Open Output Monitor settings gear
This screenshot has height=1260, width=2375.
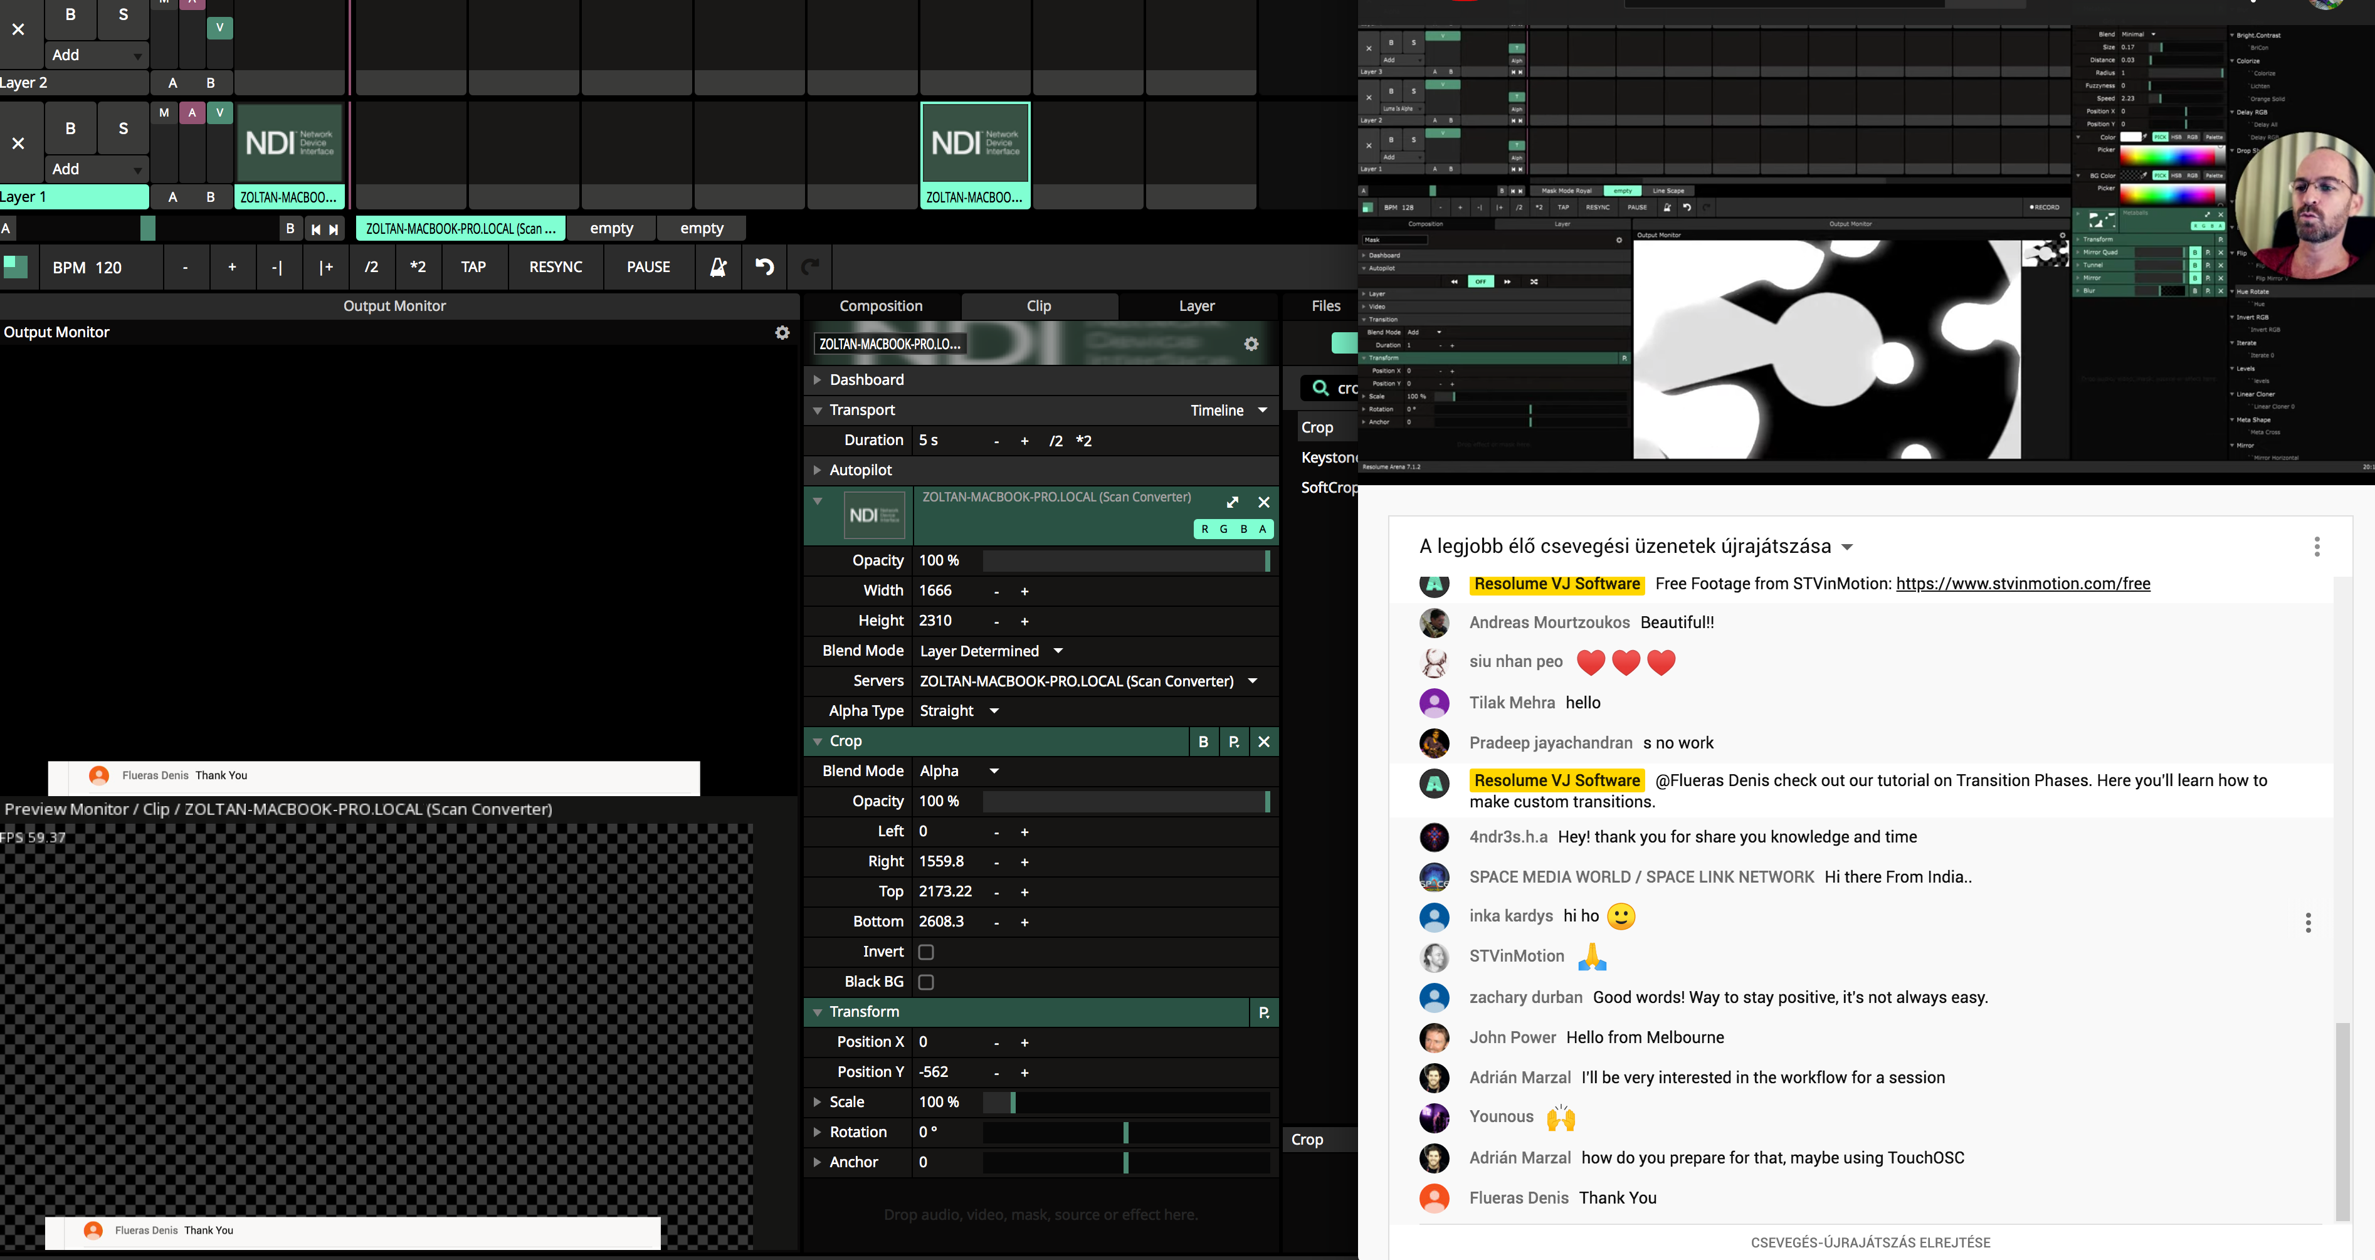782,333
